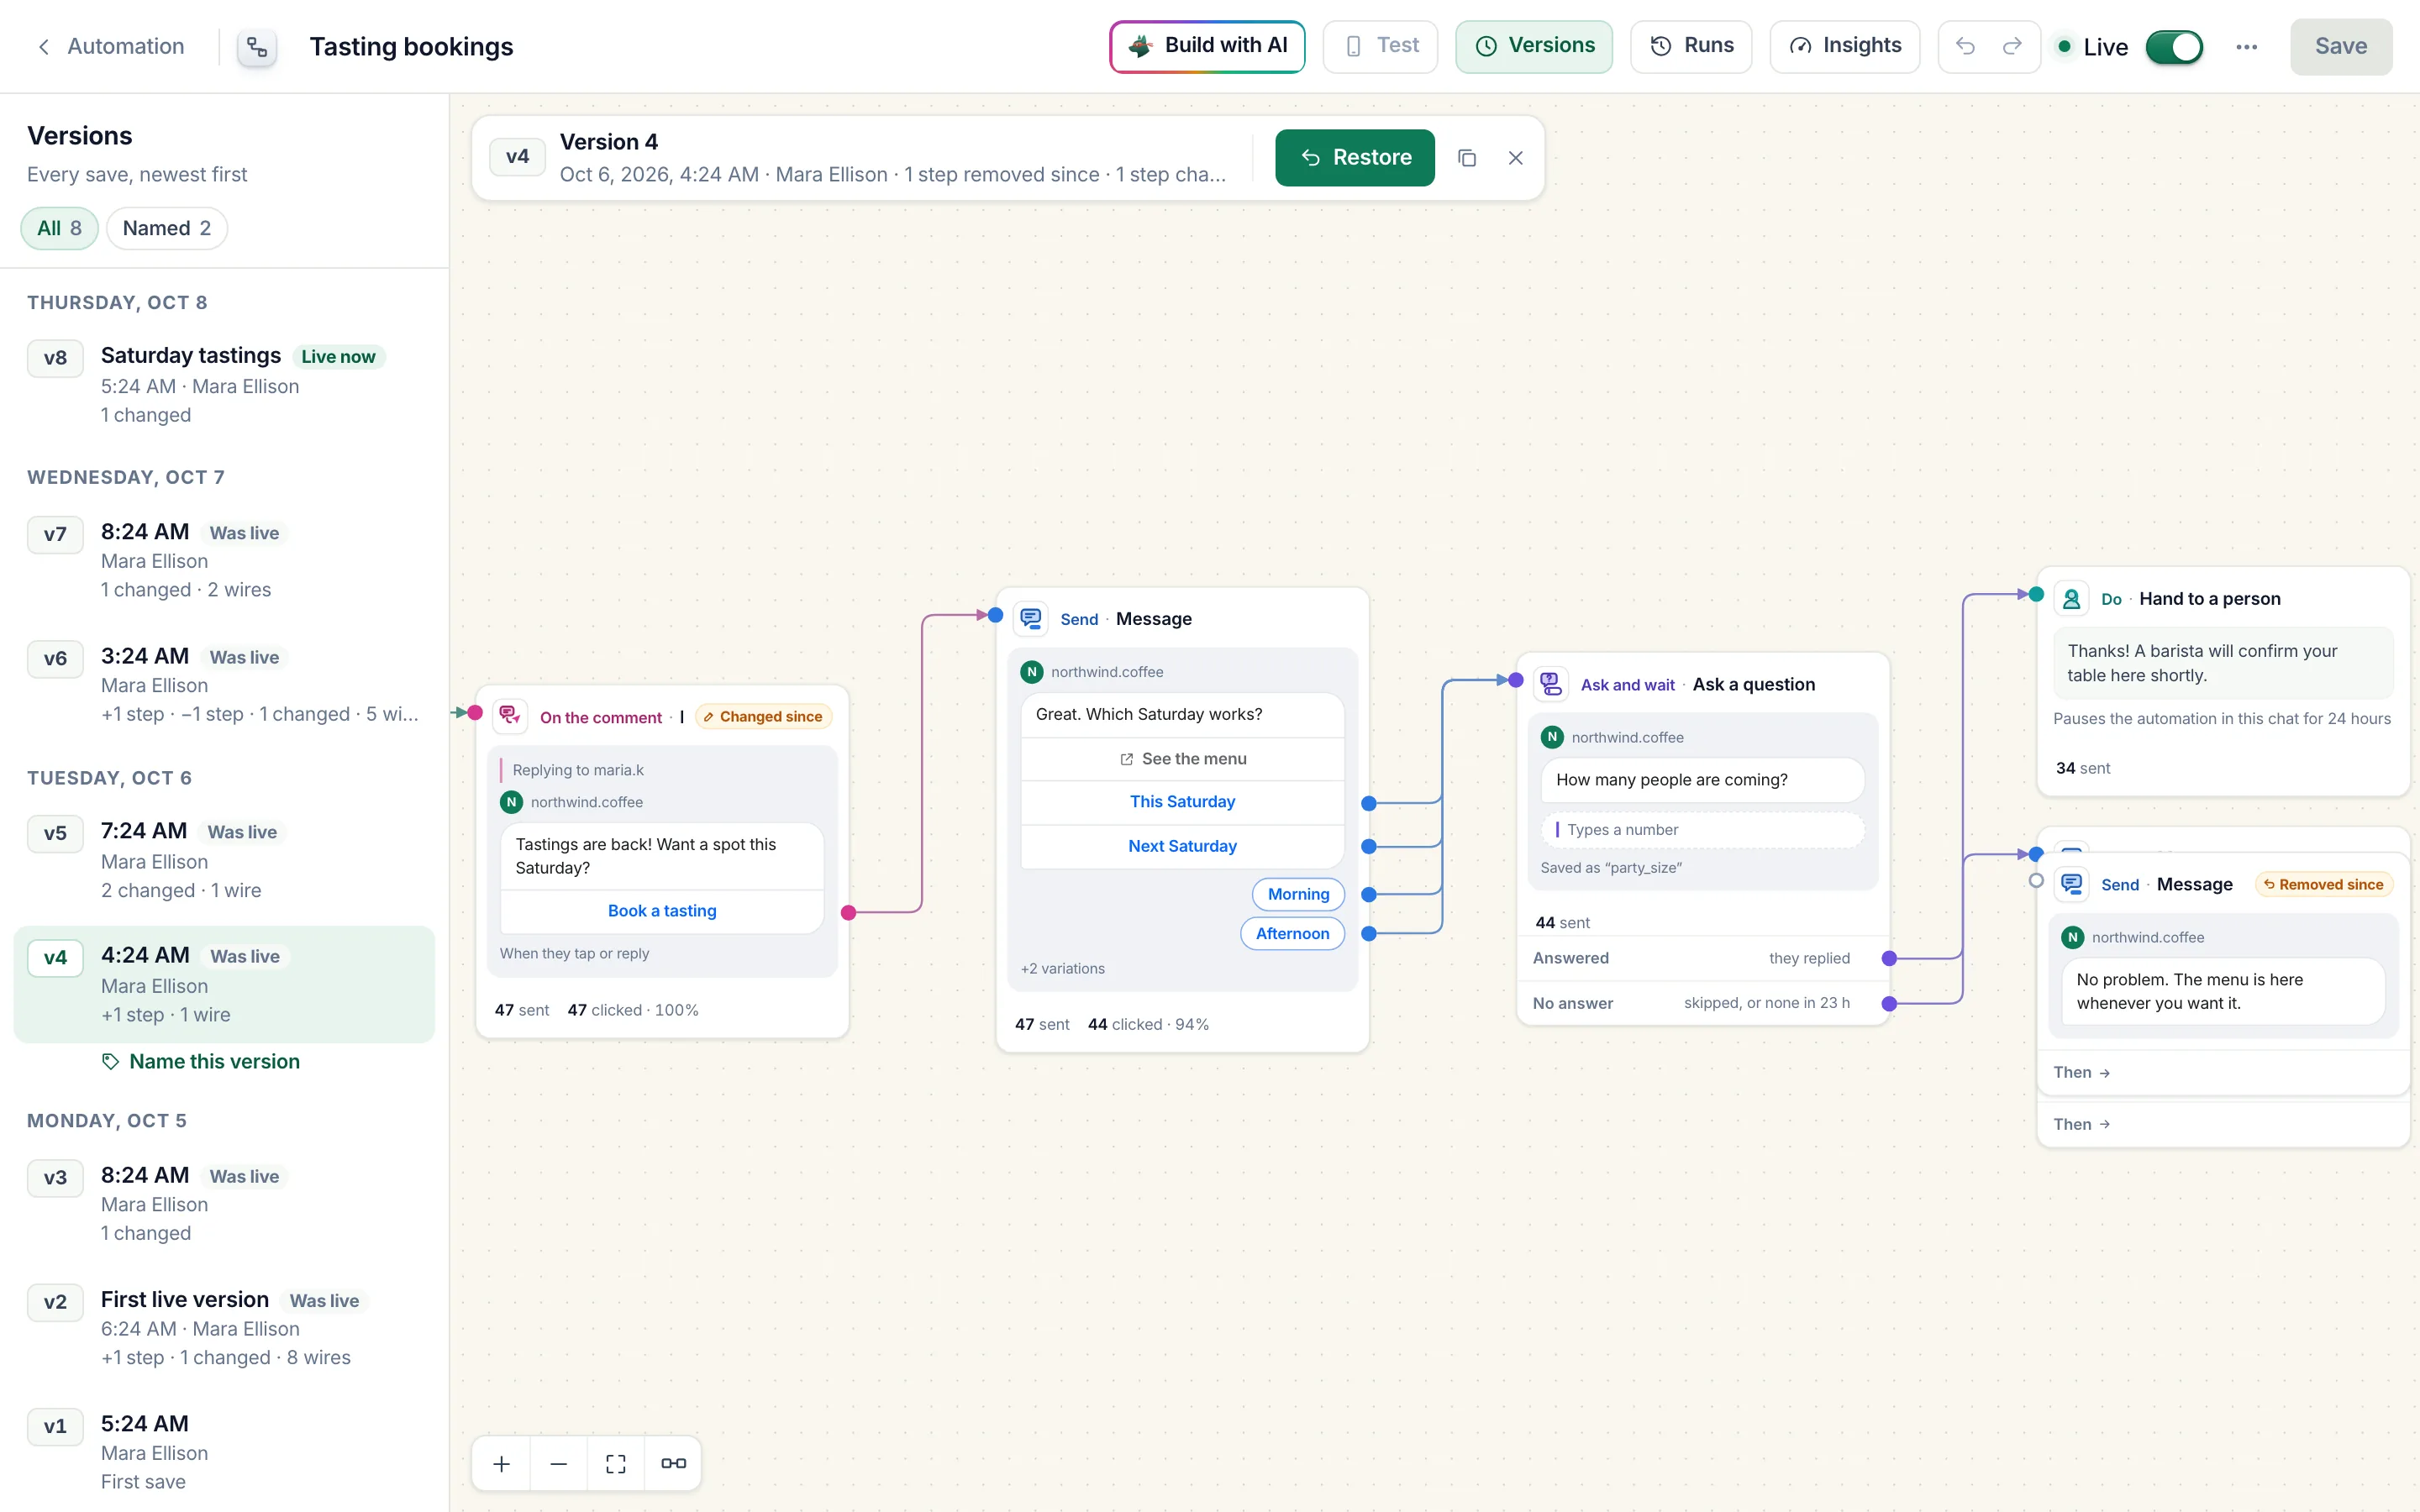Click the Next Saturday option
2420x1512 pixels.
[x=1182, y=846]
